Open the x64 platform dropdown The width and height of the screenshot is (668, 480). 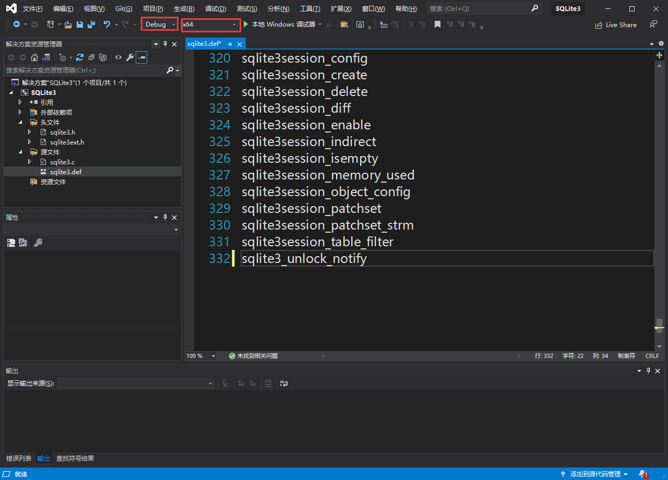click(x=210, y=25)
